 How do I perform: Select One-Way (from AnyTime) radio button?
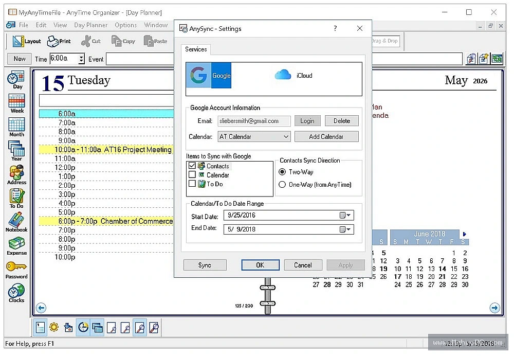282,184
